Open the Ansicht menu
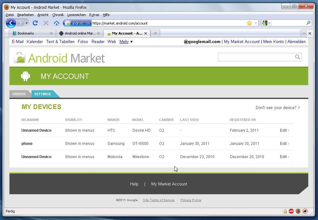 [43, 15]
